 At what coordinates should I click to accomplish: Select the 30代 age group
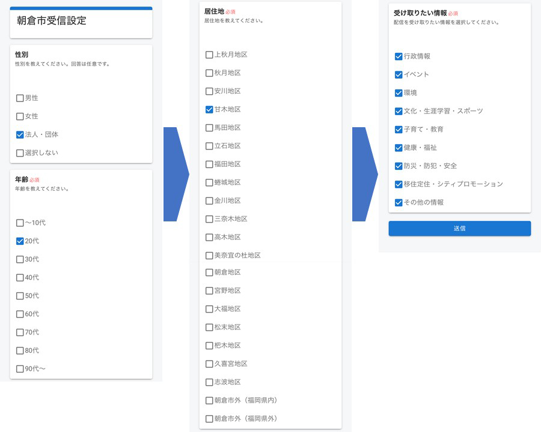[x=20, y=259]
